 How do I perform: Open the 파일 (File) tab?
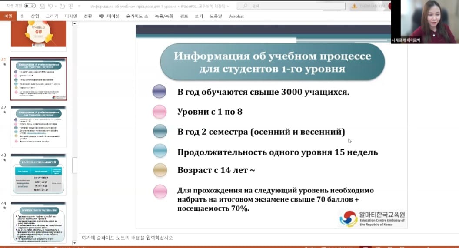[8, 16]
